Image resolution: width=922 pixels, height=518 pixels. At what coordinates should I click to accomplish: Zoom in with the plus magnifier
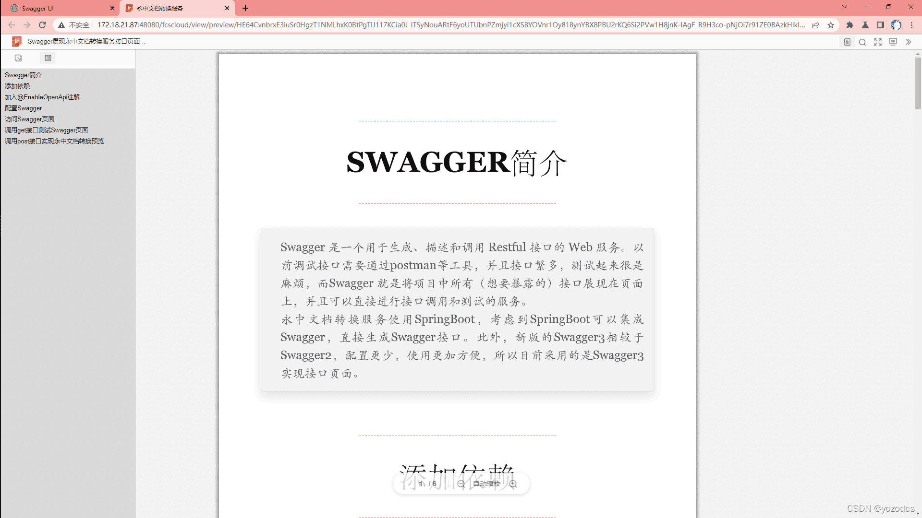[x=513, y=483]
